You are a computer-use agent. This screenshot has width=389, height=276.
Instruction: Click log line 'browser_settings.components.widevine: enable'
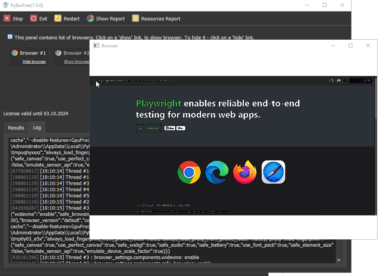click(147, 257)
